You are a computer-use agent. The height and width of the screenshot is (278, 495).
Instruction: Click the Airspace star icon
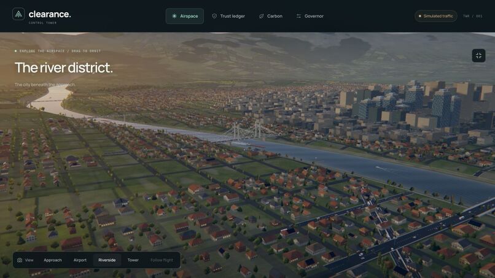pos(174,16)
